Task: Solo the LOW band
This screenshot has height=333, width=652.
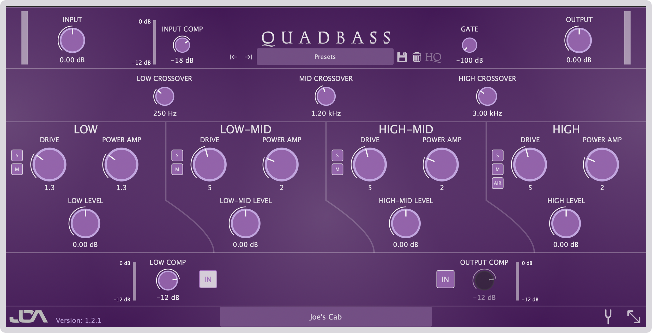Action: [x=17, y=155]
